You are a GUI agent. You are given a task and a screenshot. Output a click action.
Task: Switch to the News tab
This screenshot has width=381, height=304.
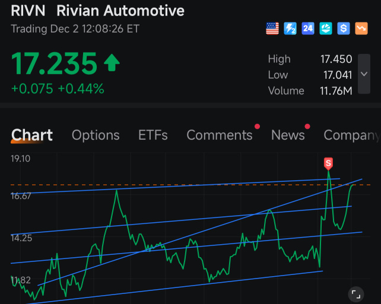[x=288, y=135]
